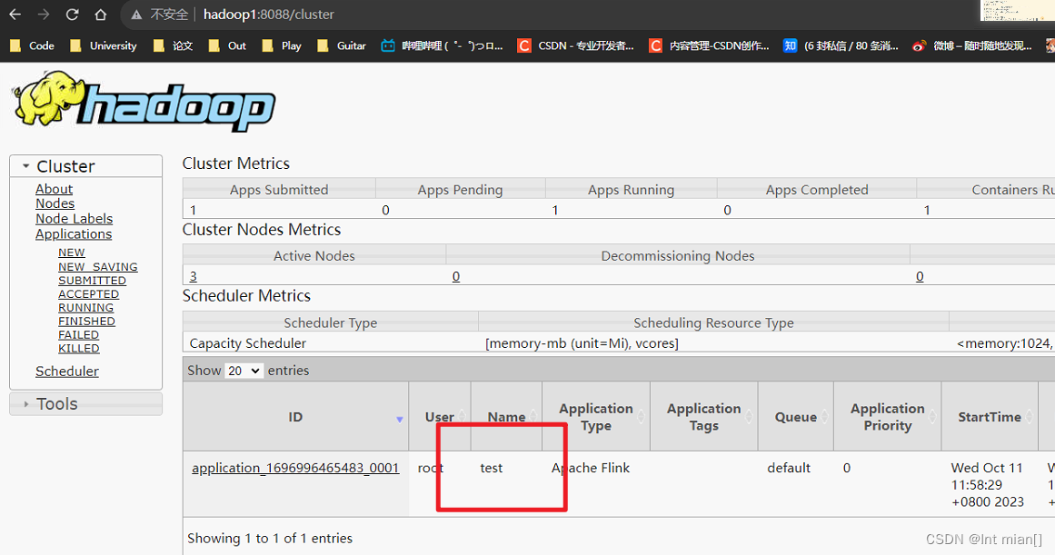
Task: Go to browser home icon
Action: (x=100, y=15)
